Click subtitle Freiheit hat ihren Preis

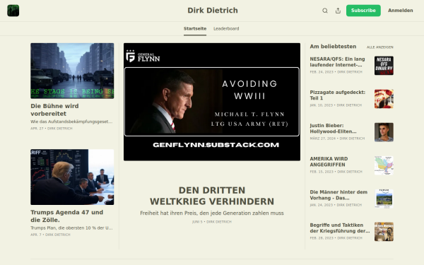click(212, 213)
